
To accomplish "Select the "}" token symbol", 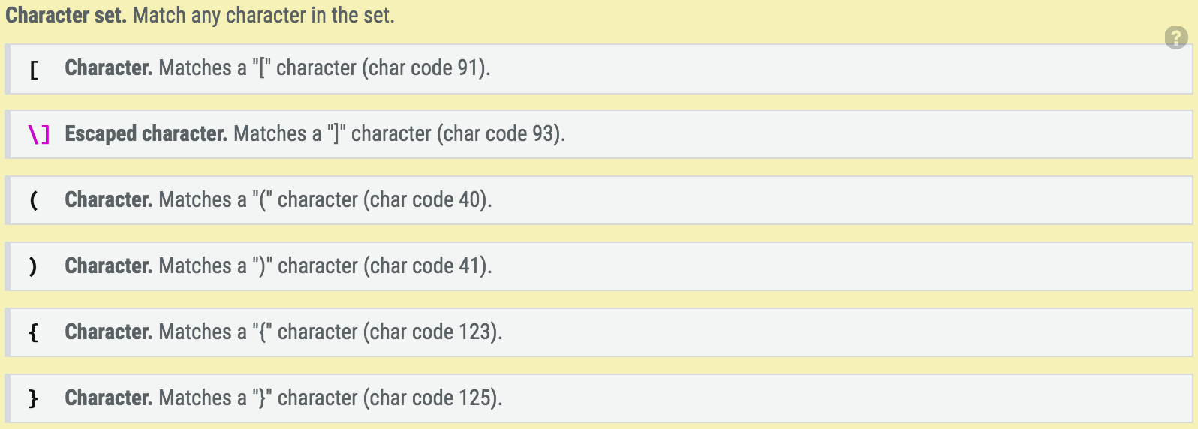I will [x=33, y=398].
